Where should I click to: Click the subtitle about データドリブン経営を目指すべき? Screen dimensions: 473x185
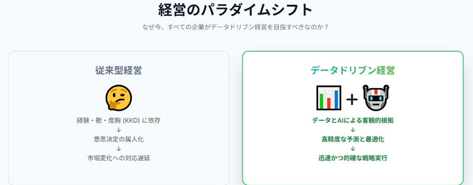[x=236, y=28]
